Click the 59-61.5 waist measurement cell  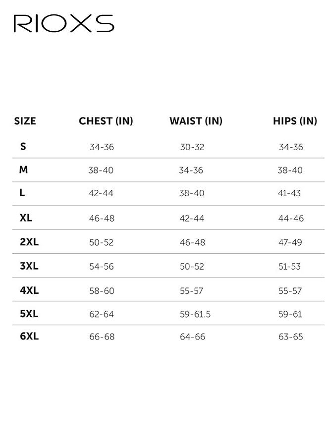[x=195, y=314]
